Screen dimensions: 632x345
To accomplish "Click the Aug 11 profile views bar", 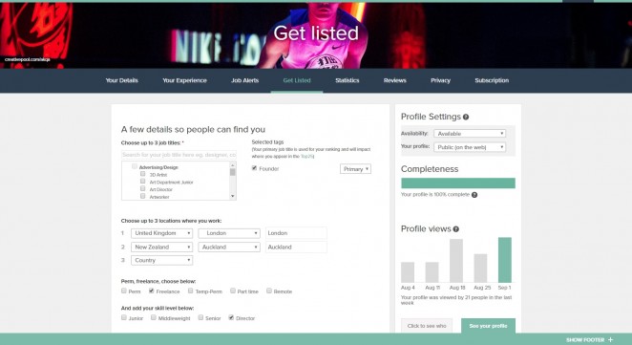I will (432, 272).
